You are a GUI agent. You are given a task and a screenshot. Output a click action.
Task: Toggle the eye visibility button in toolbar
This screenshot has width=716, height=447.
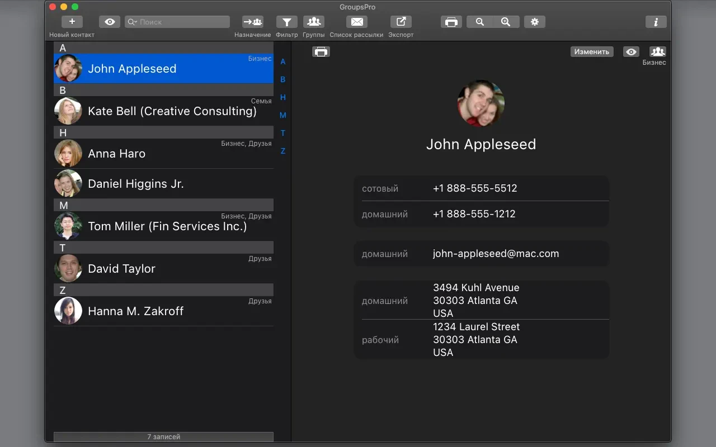(110, 22)
